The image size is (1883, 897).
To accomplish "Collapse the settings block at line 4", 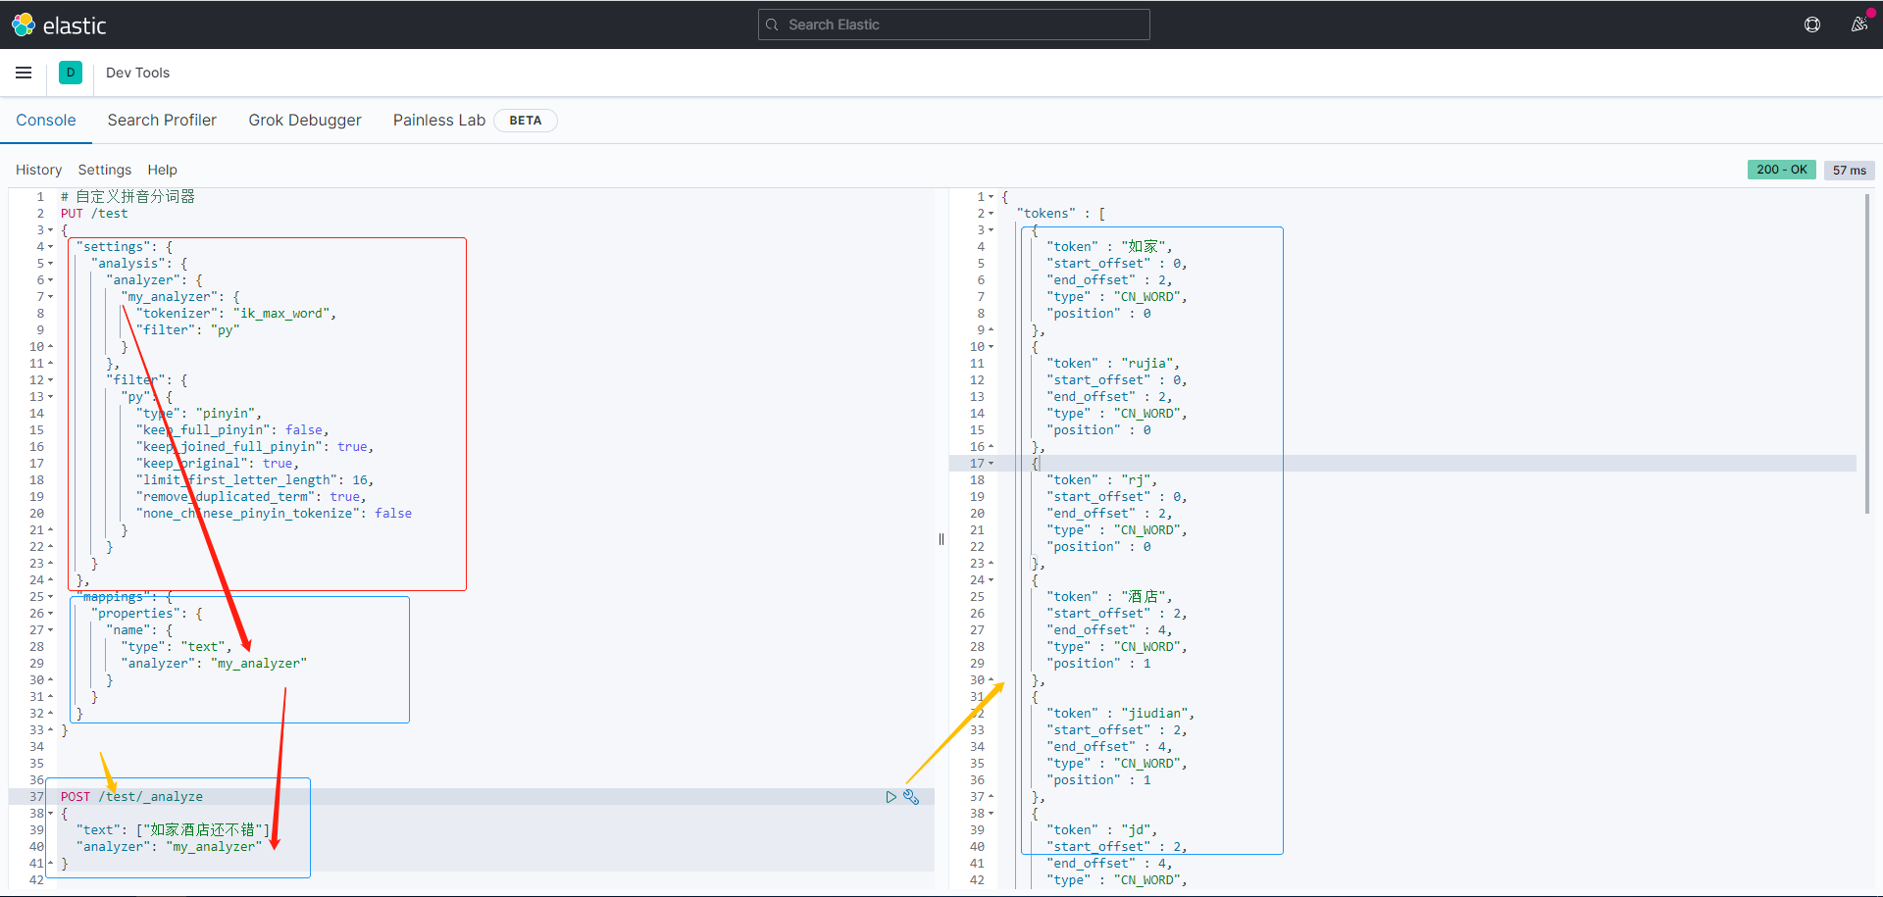I will tap(51, 247).
